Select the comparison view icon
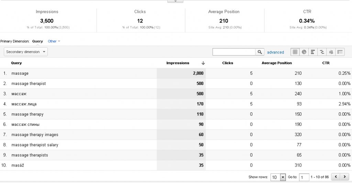This screenshot has height=183, width=352. click(x=322, y=52)
